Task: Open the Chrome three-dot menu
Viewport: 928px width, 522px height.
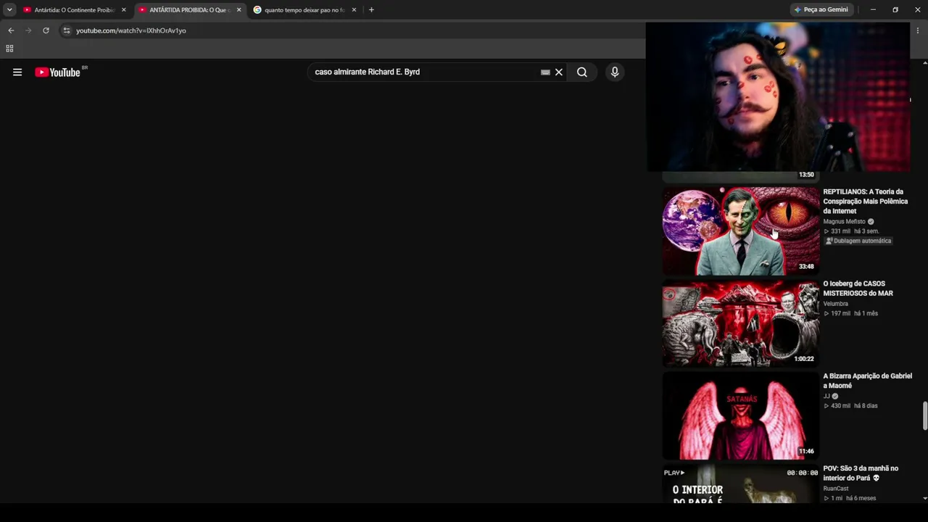Action: 918,30
